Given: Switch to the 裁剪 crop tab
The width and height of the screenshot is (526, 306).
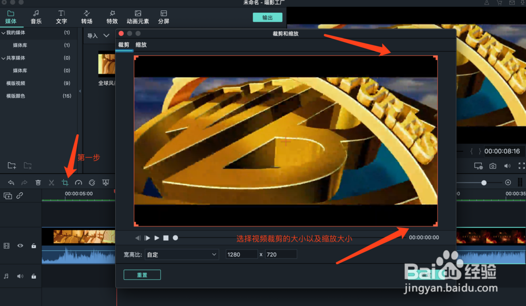Looking at the screenshot, I should [124, 45].
